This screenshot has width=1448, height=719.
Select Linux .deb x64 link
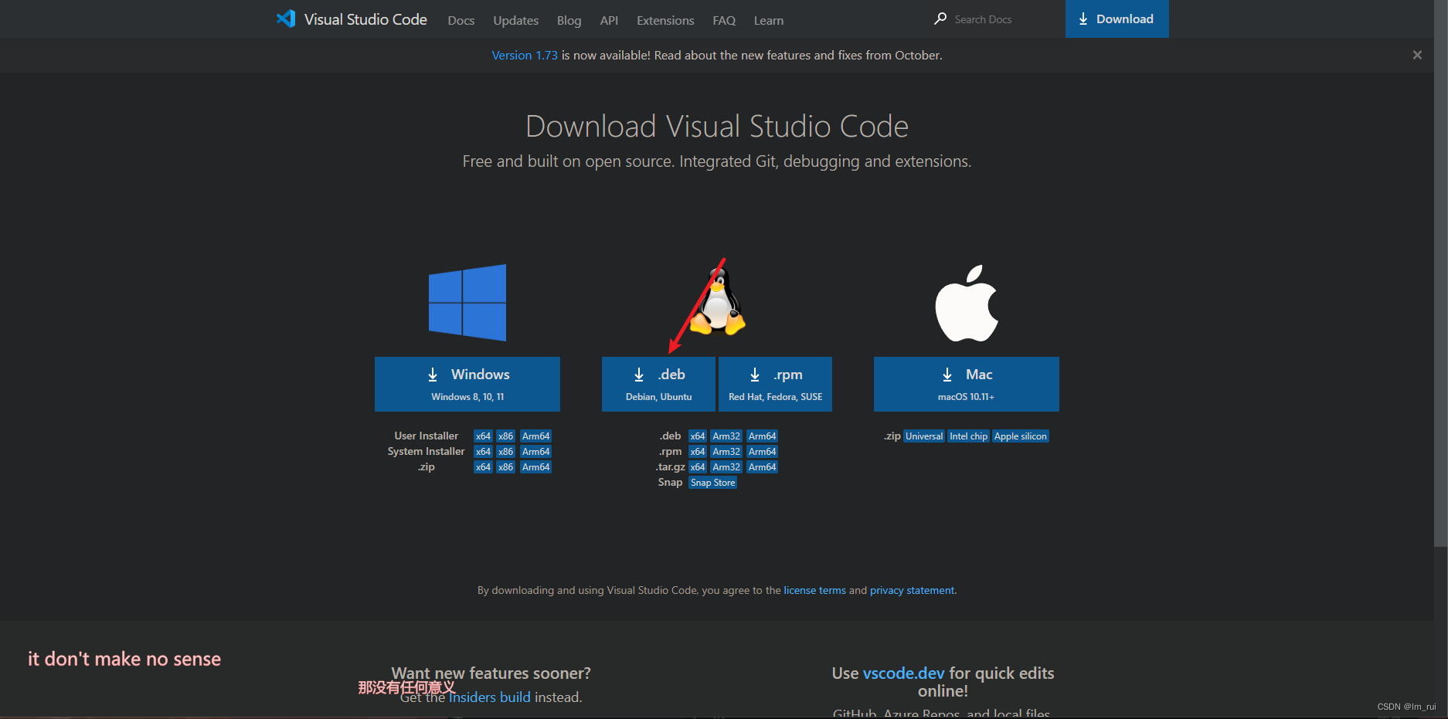698,436
